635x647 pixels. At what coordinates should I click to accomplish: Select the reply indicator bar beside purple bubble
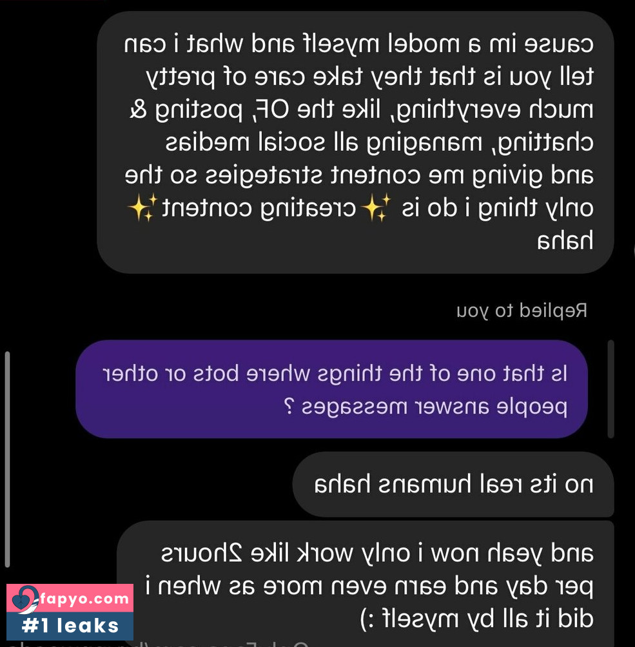click(x=611, y=389)
